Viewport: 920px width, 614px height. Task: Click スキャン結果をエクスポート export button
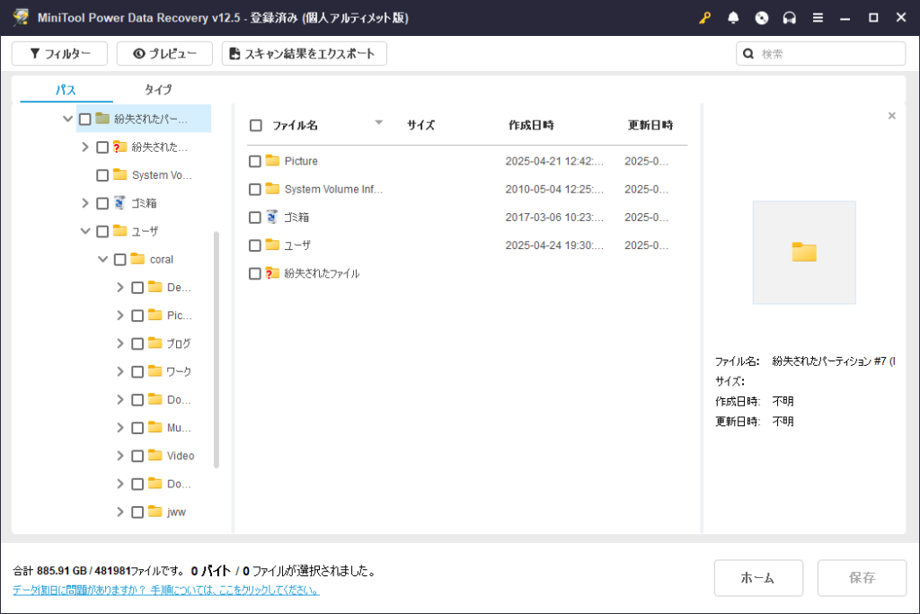click(304, 53)
